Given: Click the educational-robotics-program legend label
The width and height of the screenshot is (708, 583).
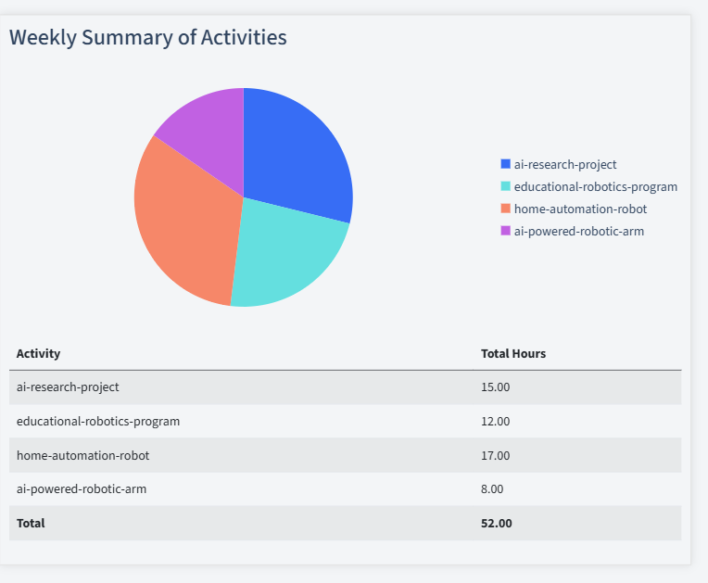Looking at the screenshot, I should coord(596,186).
